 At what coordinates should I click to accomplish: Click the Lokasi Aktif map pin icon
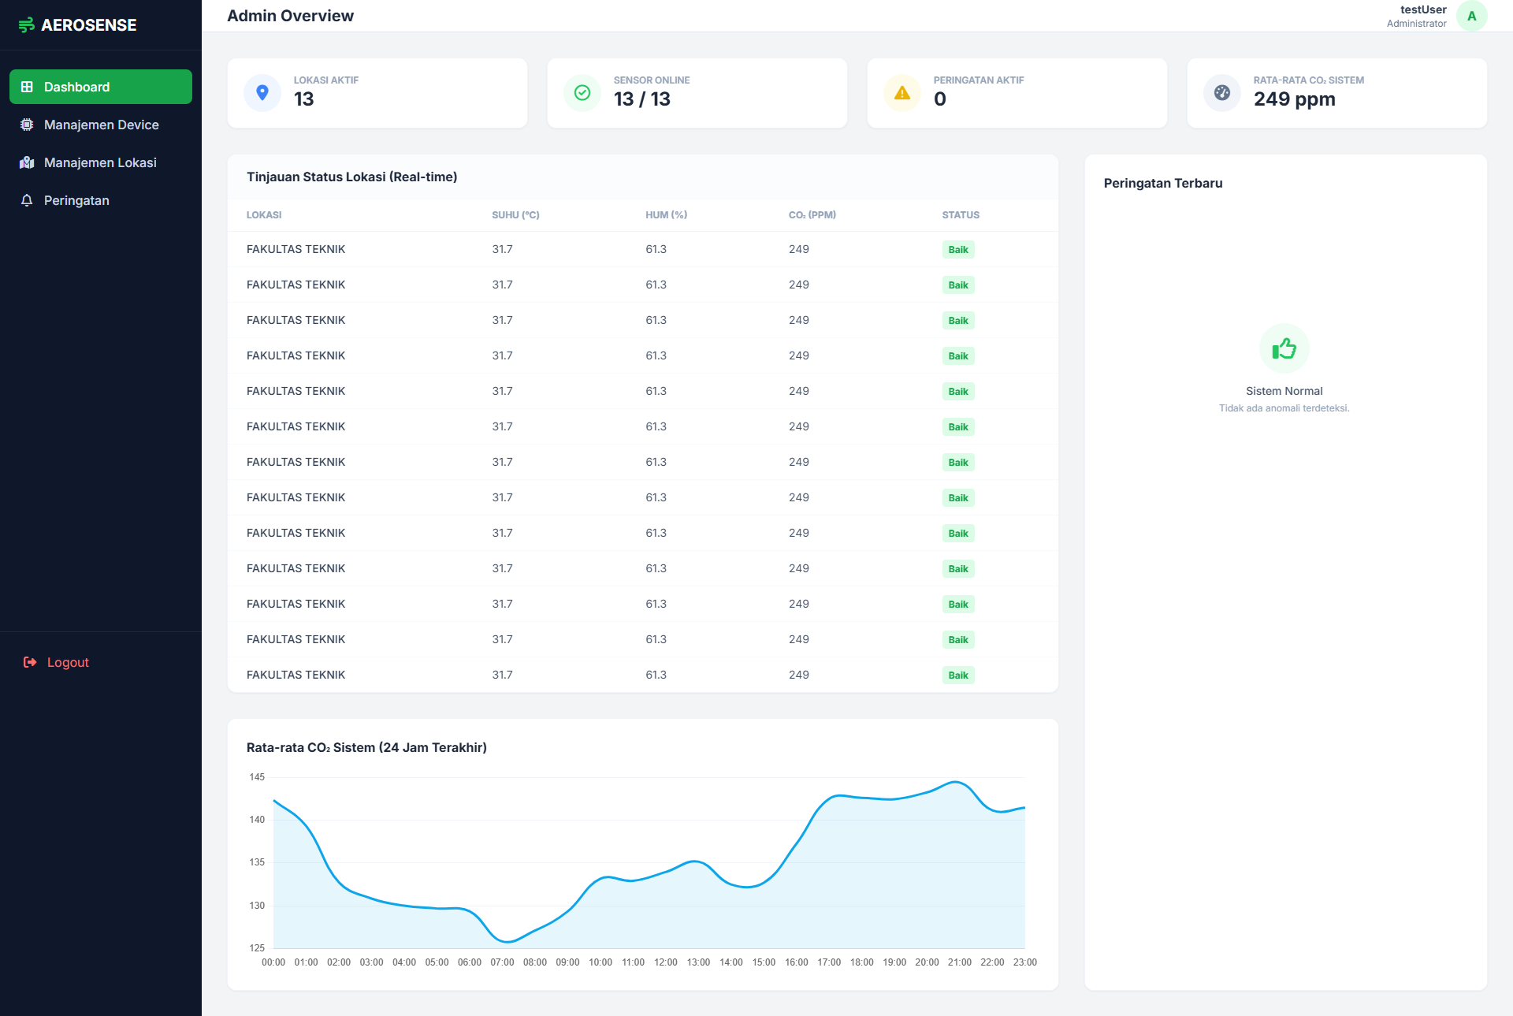(x=262, y=93)
